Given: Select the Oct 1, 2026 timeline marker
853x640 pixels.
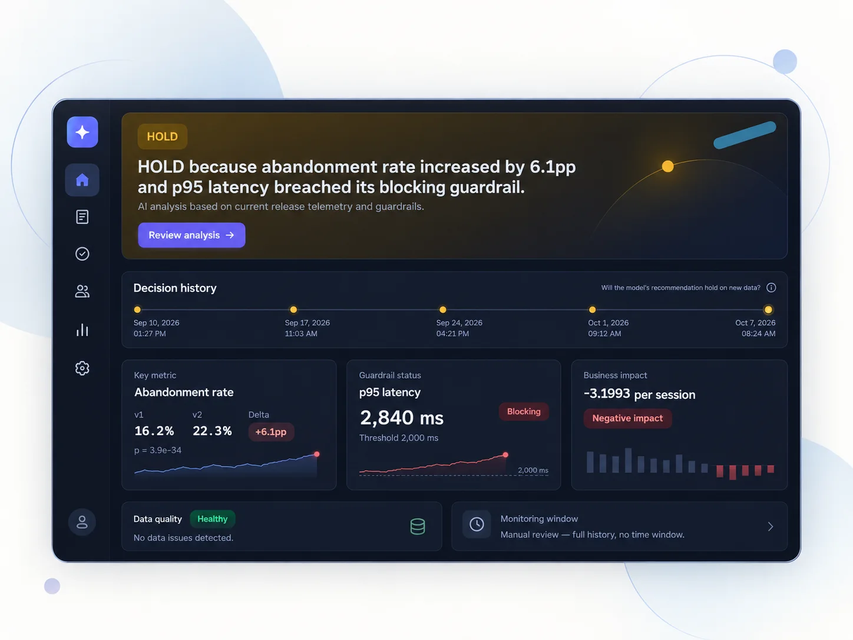Looking at the screenshot, I should pos(593,309).
